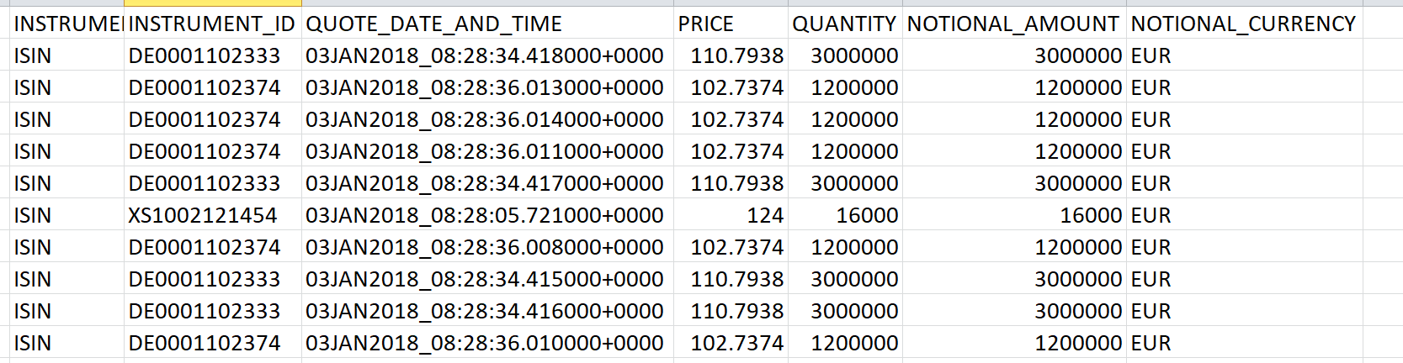This screenshot has height=363, width=1403.
Task: Click timestamp 03JAN2018_08:28:34.415000+0000 cell
Action: 487,279
